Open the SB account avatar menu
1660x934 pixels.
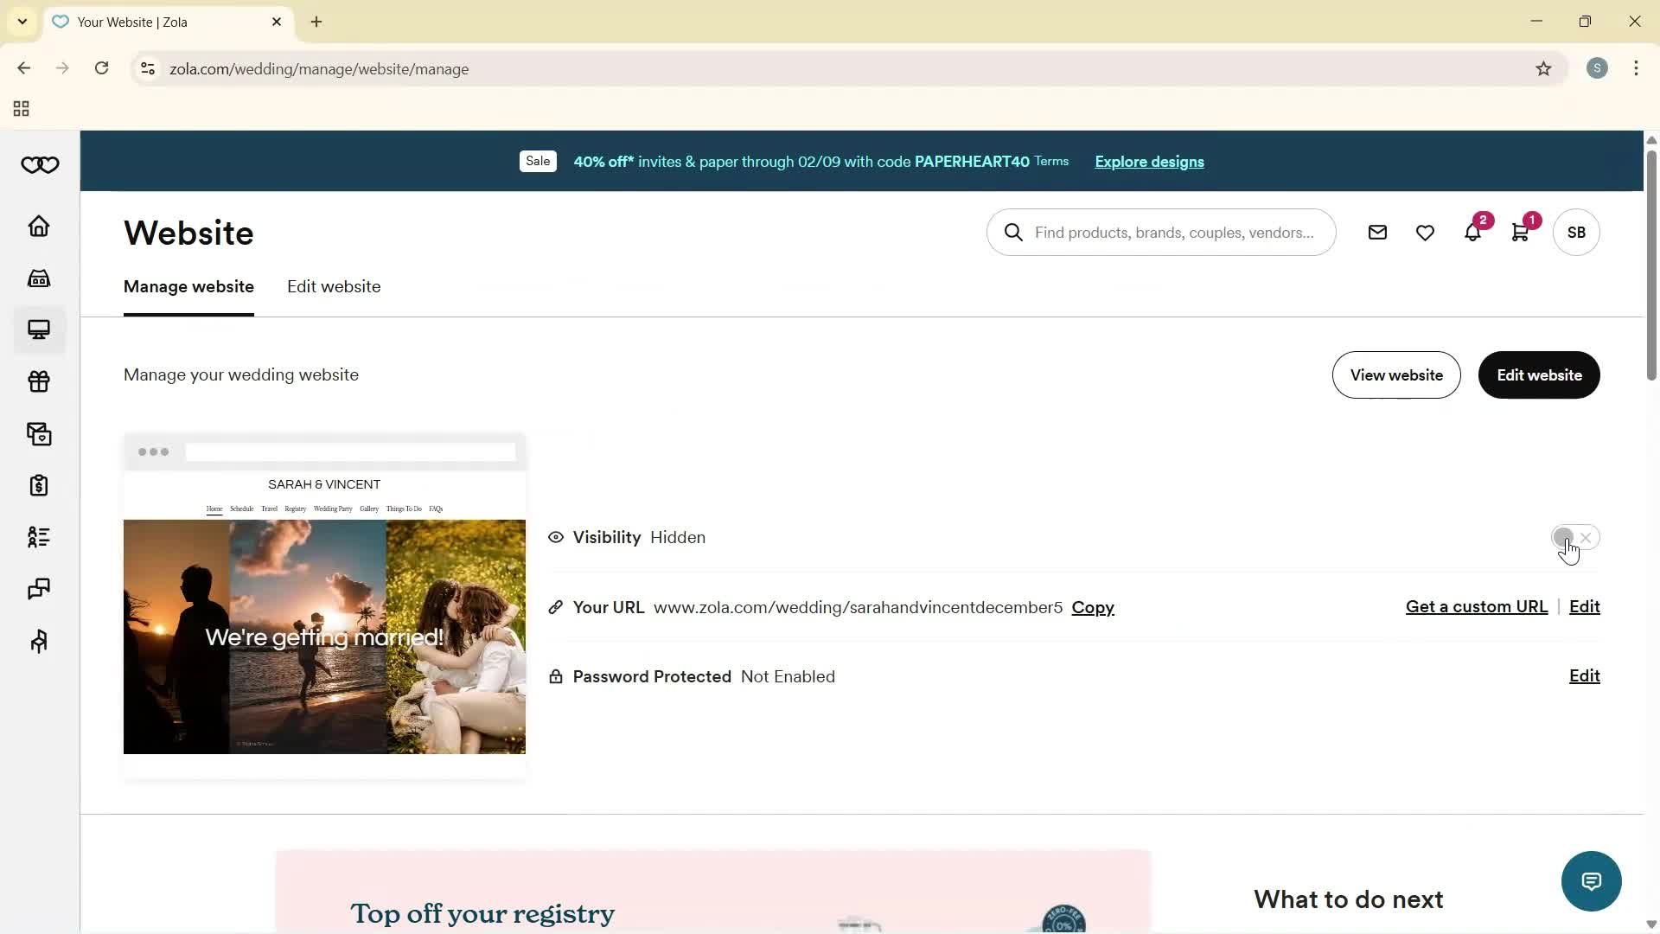tap(1576, 232)
